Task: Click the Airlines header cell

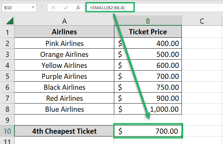Action: click(64, 32)
